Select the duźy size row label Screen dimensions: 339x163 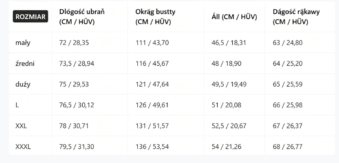[x=23, y=84]
